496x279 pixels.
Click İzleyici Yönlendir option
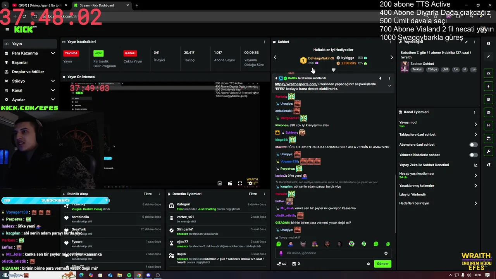click(413, 195)
